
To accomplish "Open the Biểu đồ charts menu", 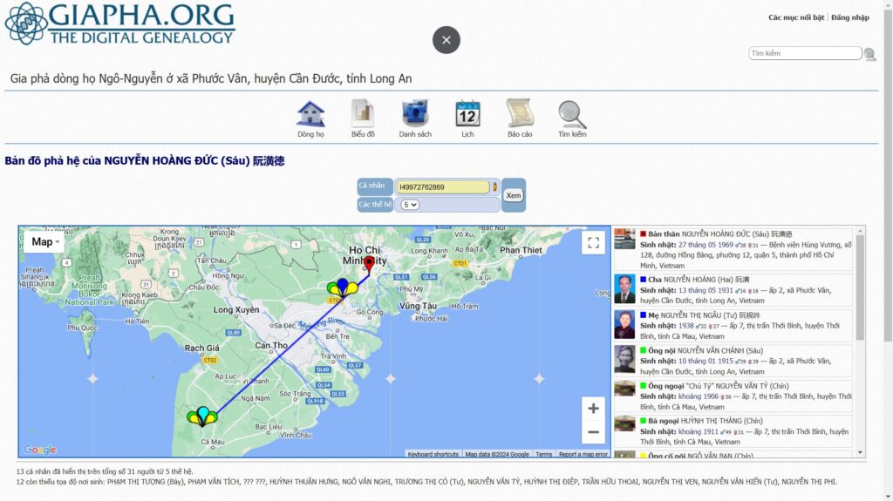I will tap(363, 115).
